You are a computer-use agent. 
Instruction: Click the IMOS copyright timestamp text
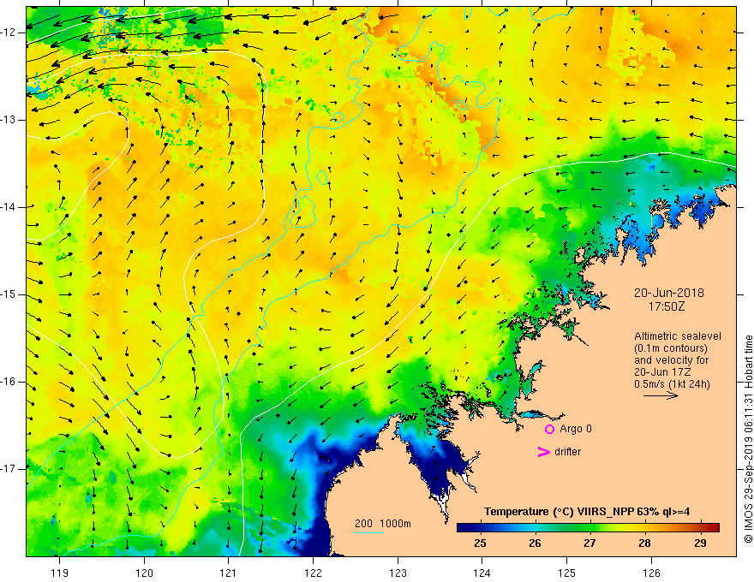tap(748, 439)
